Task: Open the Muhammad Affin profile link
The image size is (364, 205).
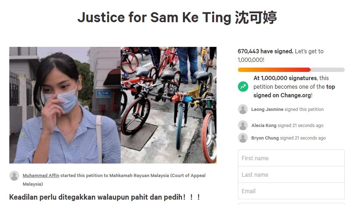Action: 41,175
